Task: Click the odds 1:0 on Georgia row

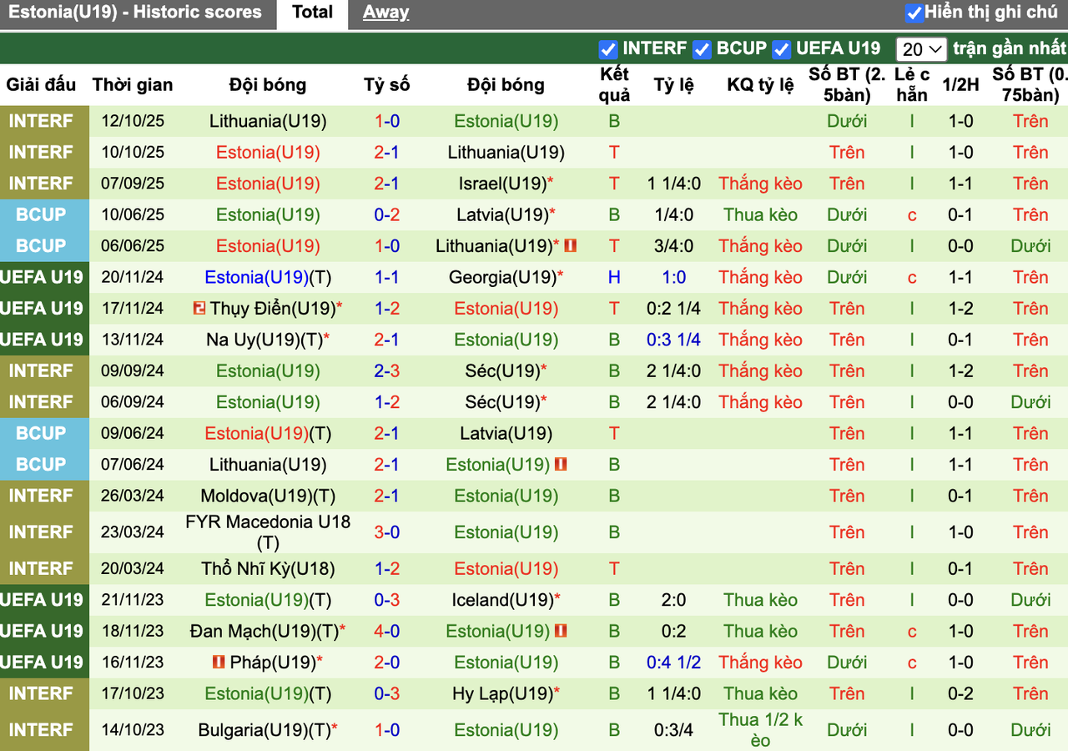Action: click(x=674, y=278)
